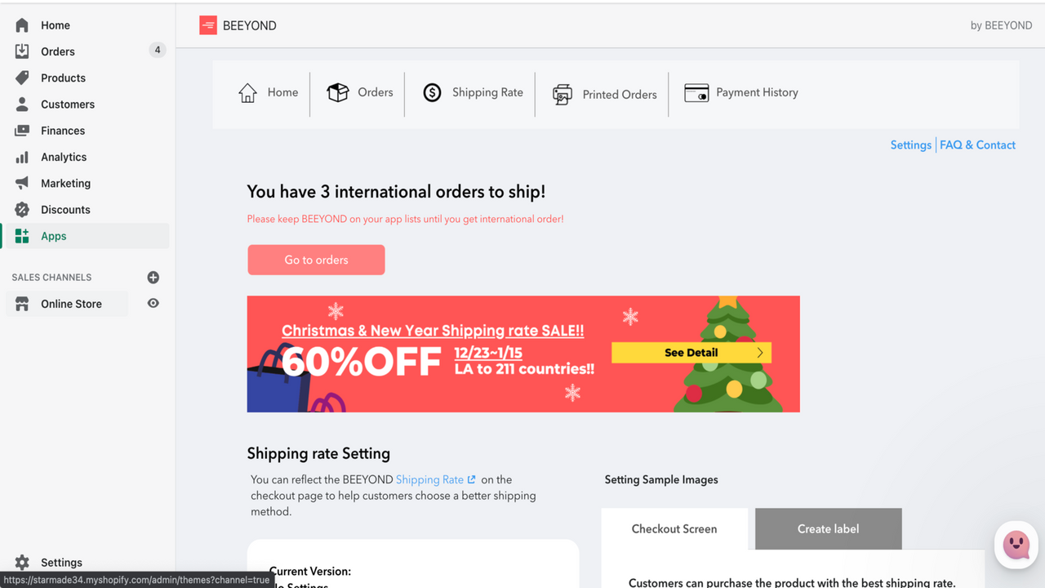1045x588 pixels.
Task: Open the chat support bubble
Action: [1016, 545]
